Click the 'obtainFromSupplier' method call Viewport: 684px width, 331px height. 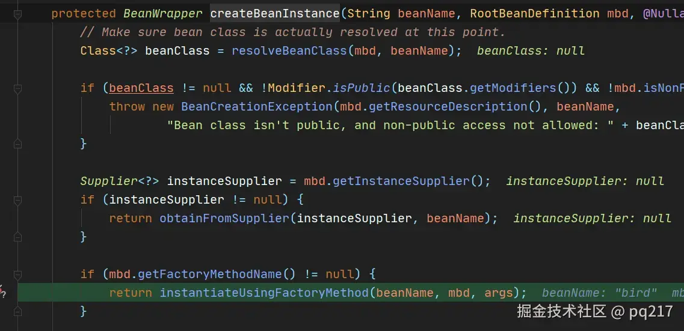(x=224, y=218)
